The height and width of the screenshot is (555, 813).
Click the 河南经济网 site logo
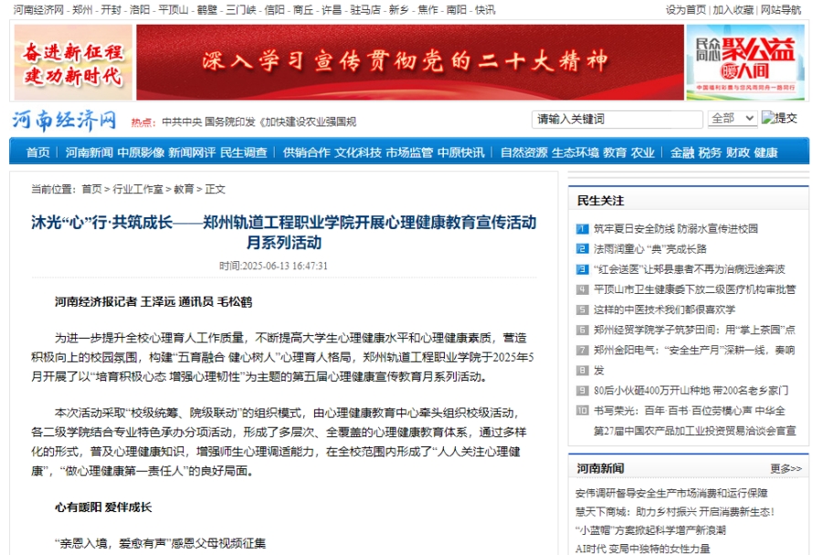(65, 120)
